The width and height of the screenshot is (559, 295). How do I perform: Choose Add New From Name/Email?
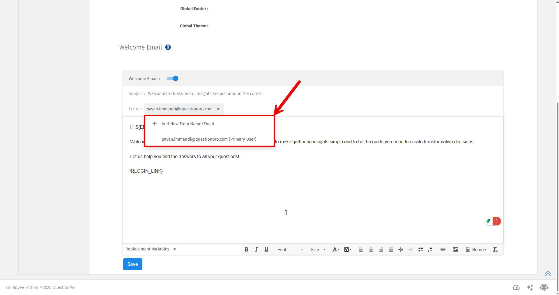pos(188,123)
